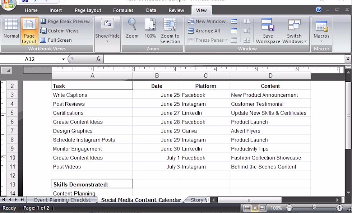Expand the Macros dropdown
The image size is (352, 213).
click(321, 31)
